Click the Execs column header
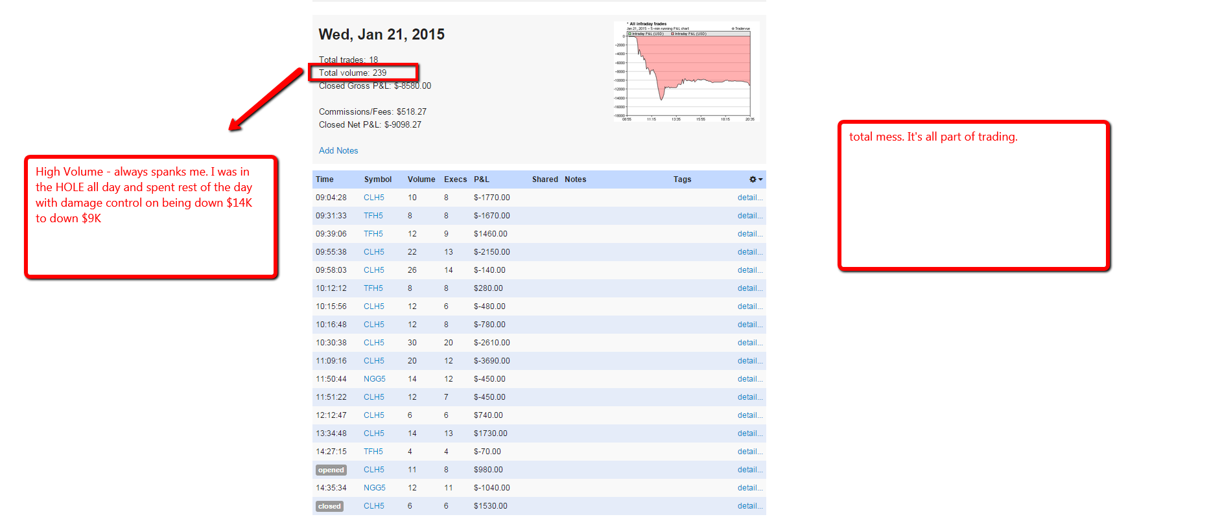Image resolution: width=1209 pixels, height=530 pixels. pyautogui.click(x=456, y=179)
